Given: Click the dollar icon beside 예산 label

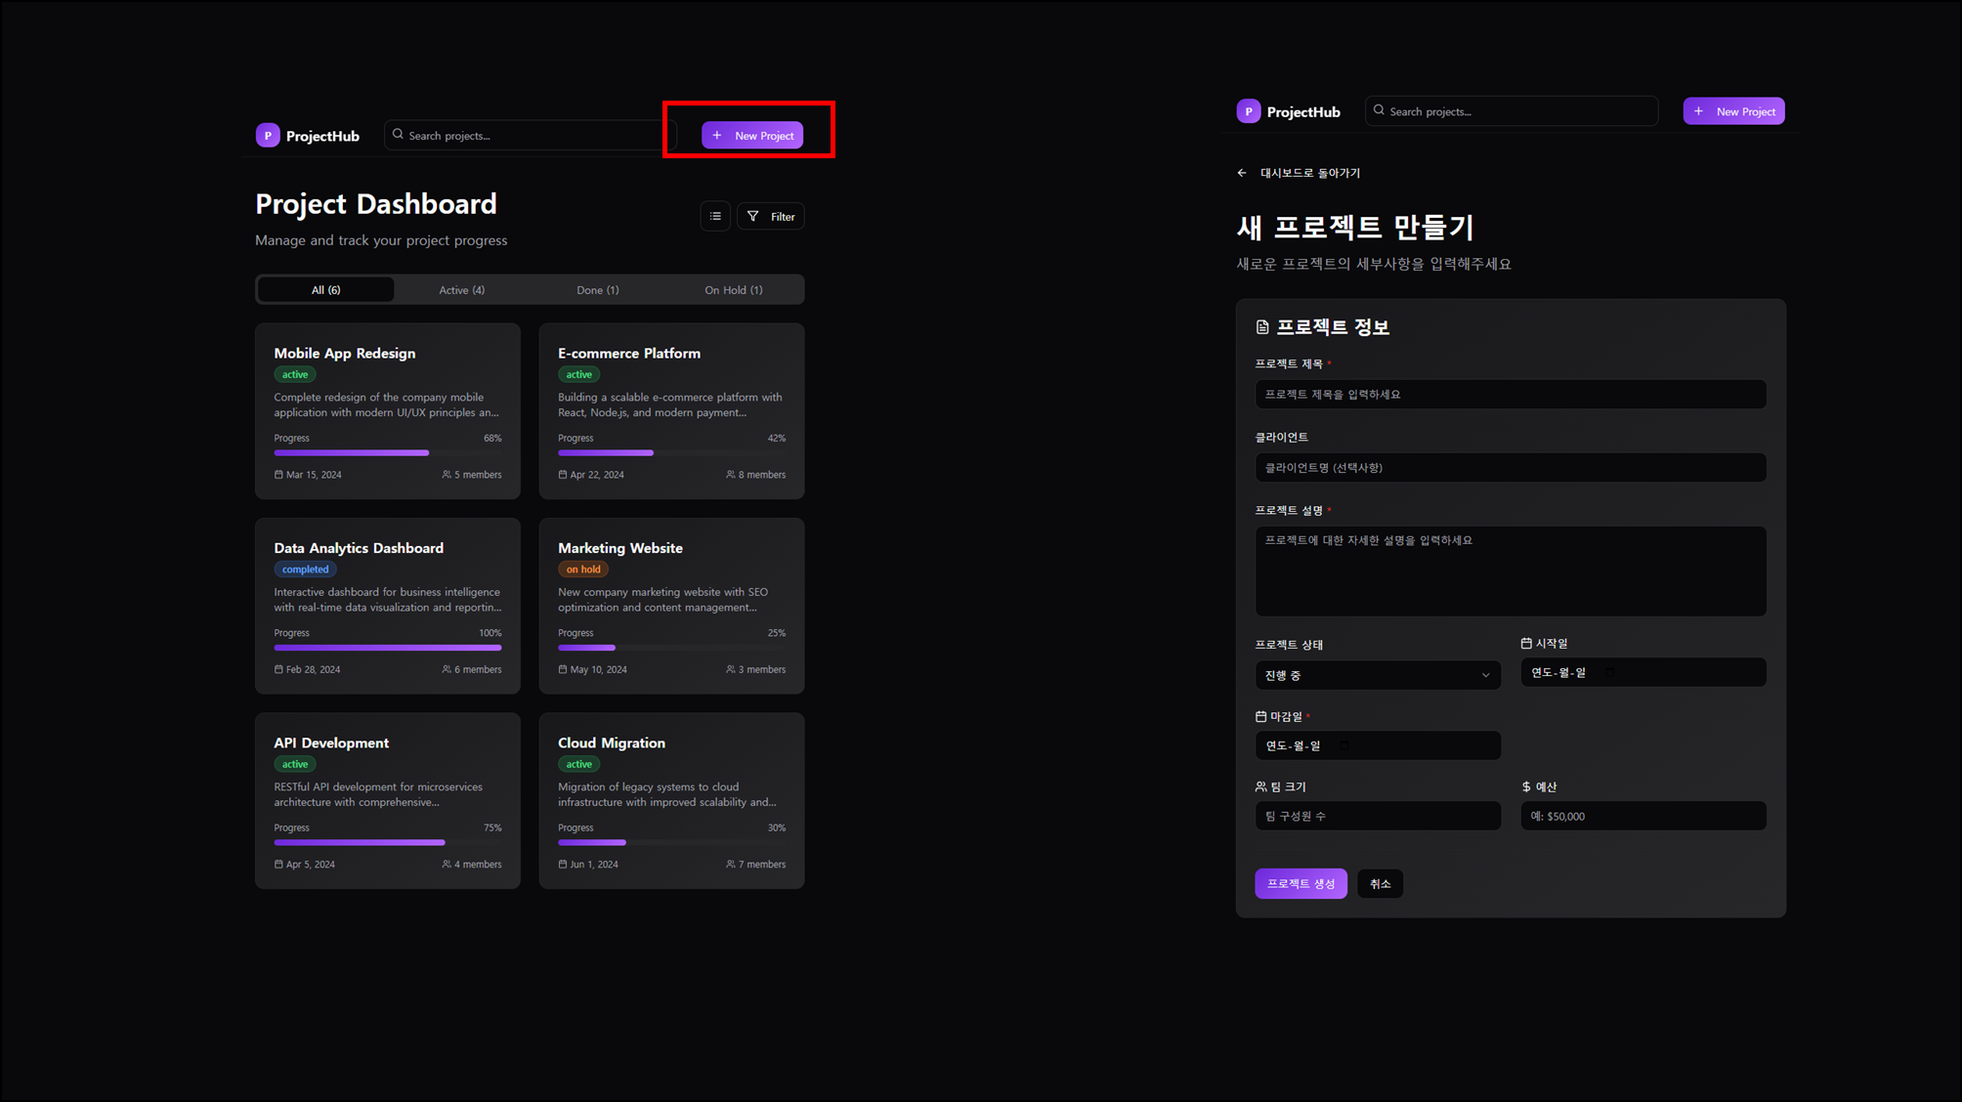Looking at the screenshot, I should [x=1526, y=786].
